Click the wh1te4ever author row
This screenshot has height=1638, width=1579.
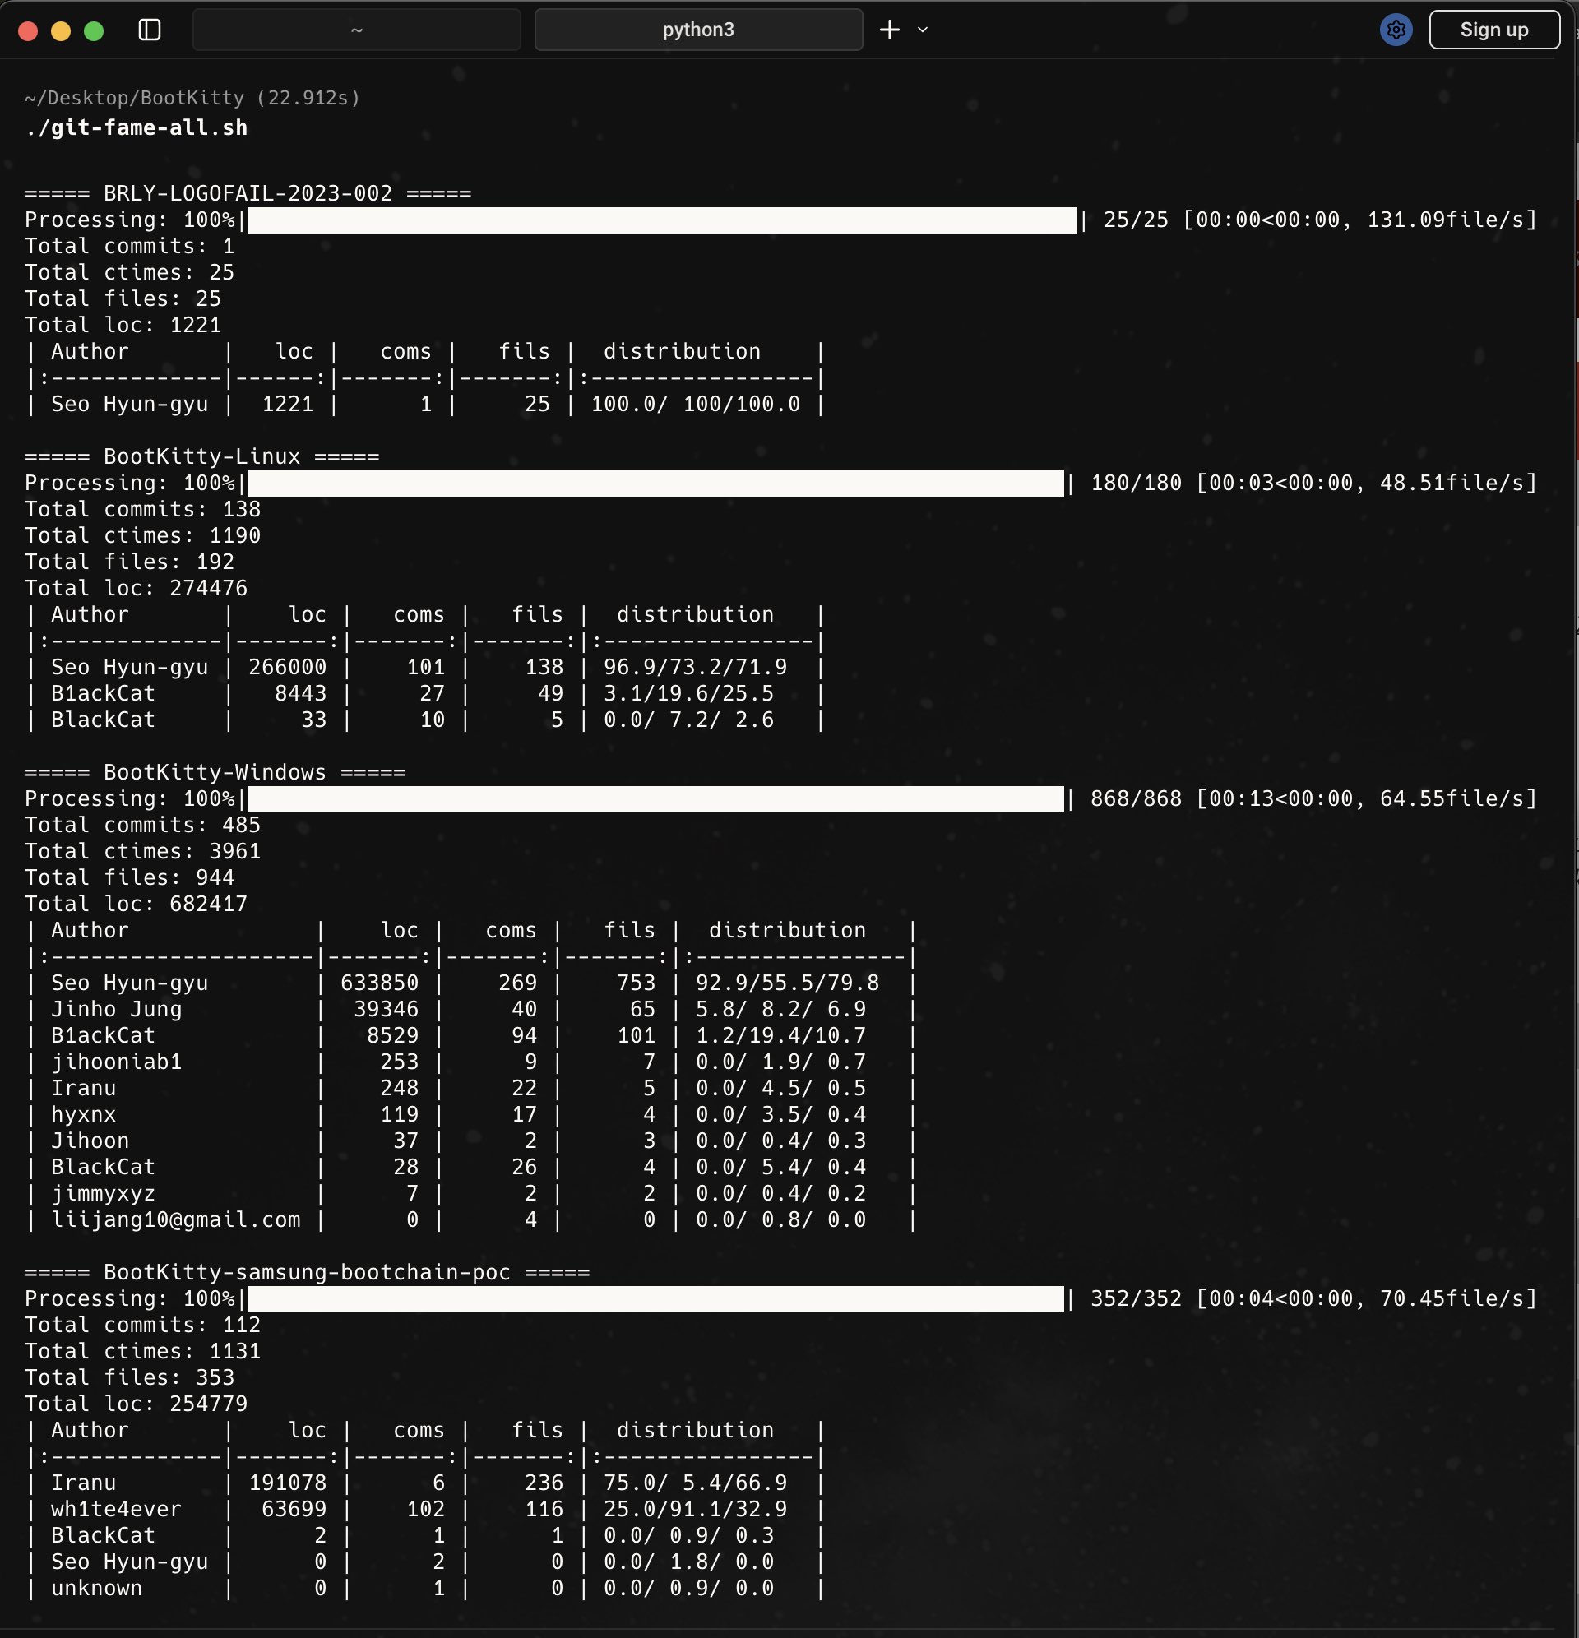point(116,1508)
